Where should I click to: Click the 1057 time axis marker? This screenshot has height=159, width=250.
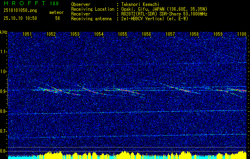pos(170,34)
